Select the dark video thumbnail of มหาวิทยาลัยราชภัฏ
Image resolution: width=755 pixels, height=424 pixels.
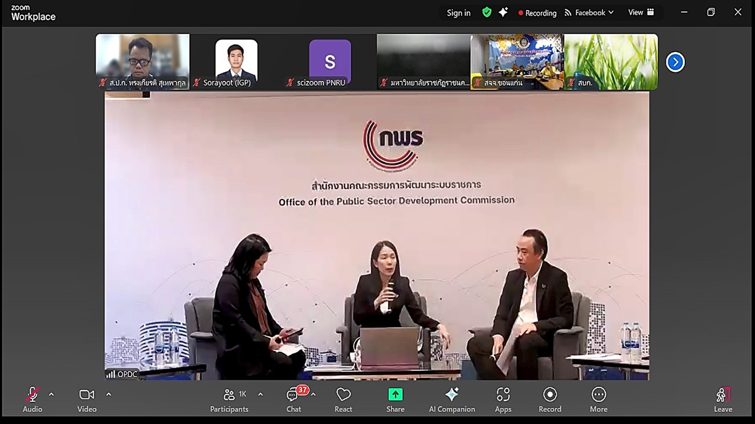click(x=424, y=62)
